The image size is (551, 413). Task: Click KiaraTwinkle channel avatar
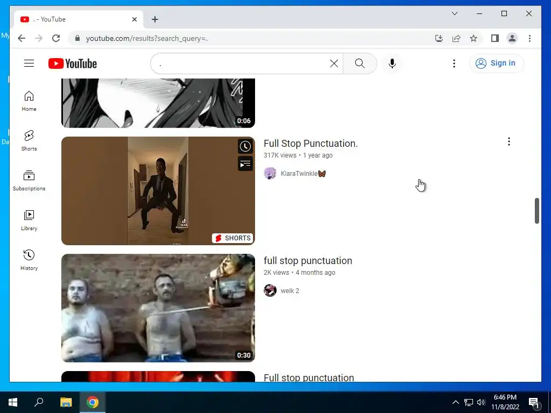click(270, 173)
